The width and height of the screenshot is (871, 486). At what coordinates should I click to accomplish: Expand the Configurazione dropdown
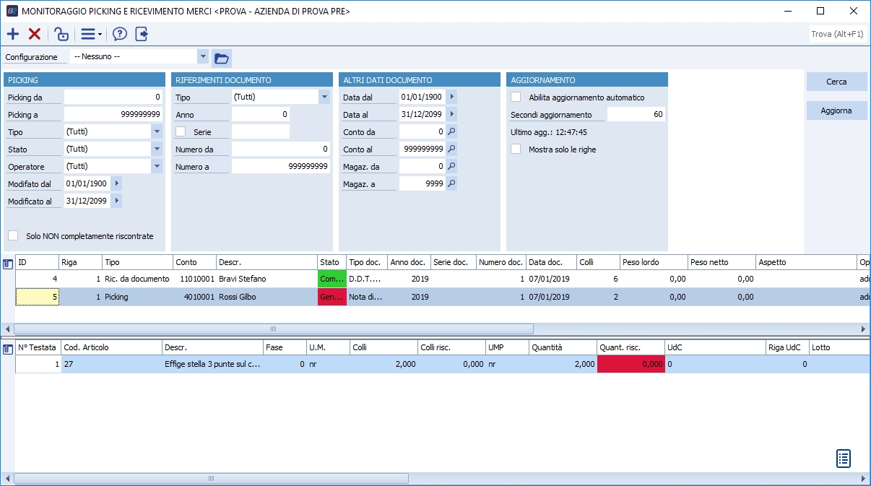coord(203,56)
